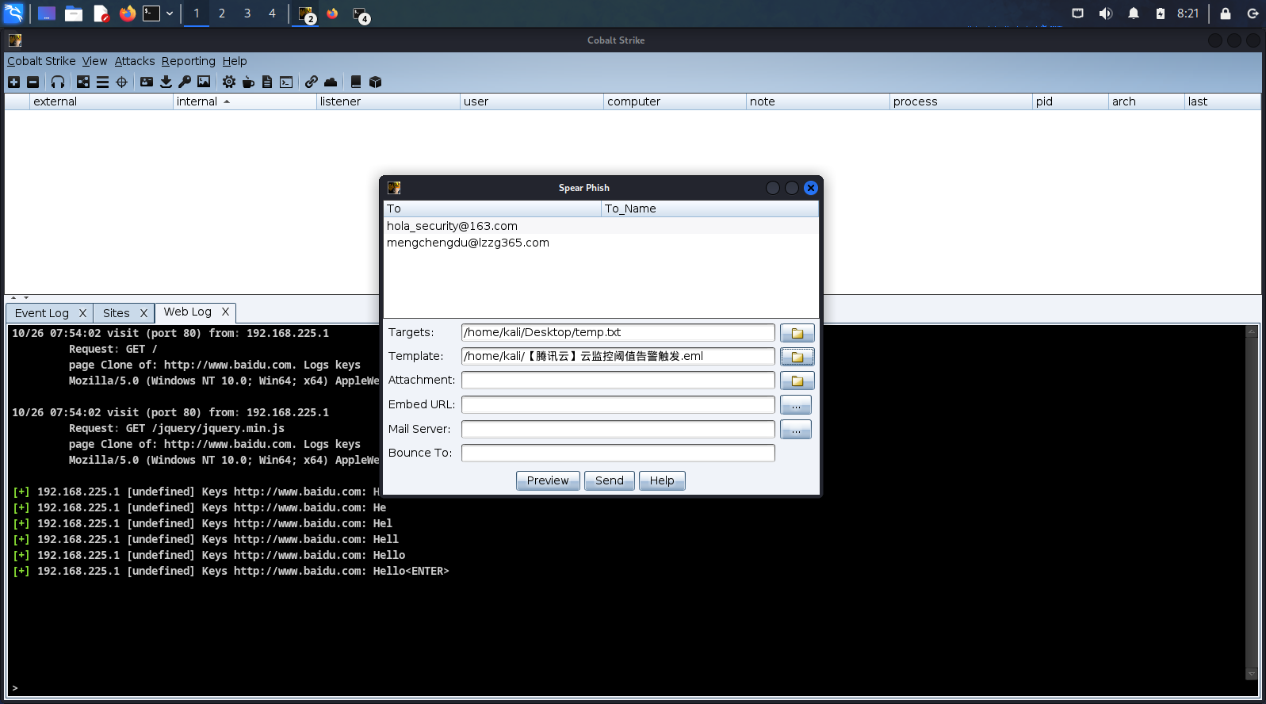Image resolution: width=1266 pixels, height=704 pixels.
Task: Click the Preview button
Action: point(548,480)
